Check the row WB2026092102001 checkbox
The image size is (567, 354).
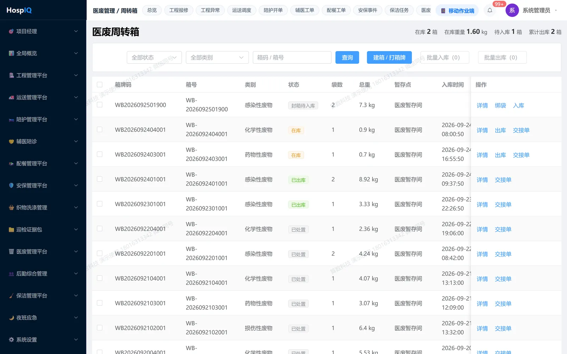click(x=100, y=328)
